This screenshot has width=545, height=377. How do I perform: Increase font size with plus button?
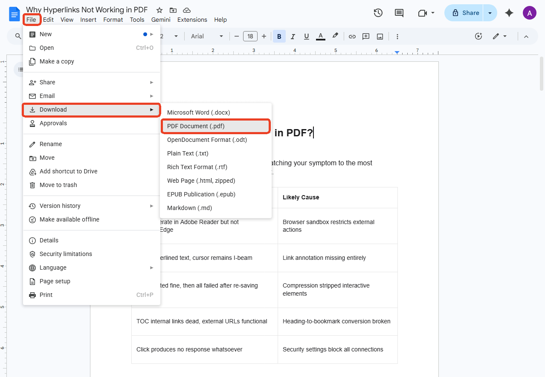tap(264, 36)
